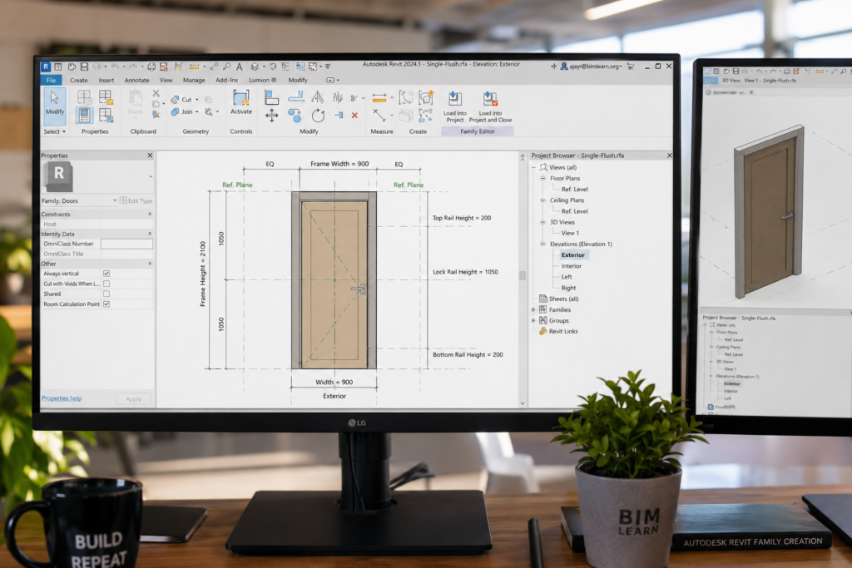This screenshot has width=852, height=568.
Task: Select the Copy tool icon in Modify panel
Action: (x=295, y=115)
